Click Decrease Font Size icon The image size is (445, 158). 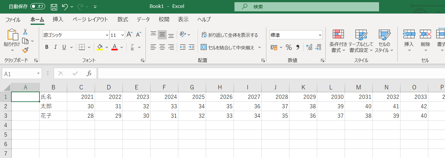(139, 35)
